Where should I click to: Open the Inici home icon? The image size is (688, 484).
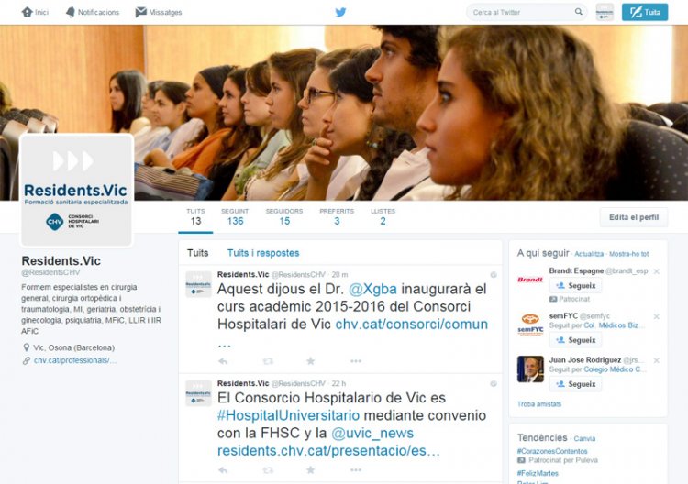[28, 12]
